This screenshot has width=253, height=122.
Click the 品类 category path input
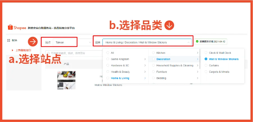[147, 43]
